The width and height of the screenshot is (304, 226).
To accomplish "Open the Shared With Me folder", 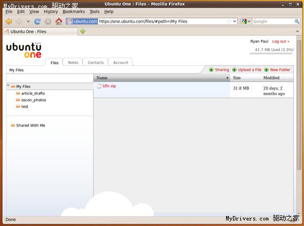I will 30,125.
